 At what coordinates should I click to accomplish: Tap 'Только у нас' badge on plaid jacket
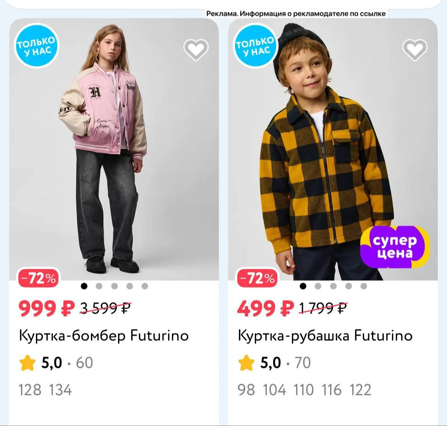click(x=255, y=45)
